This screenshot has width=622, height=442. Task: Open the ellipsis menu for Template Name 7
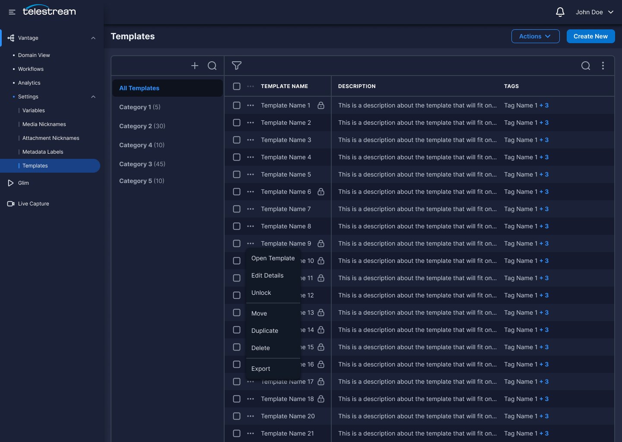[251, 209]
